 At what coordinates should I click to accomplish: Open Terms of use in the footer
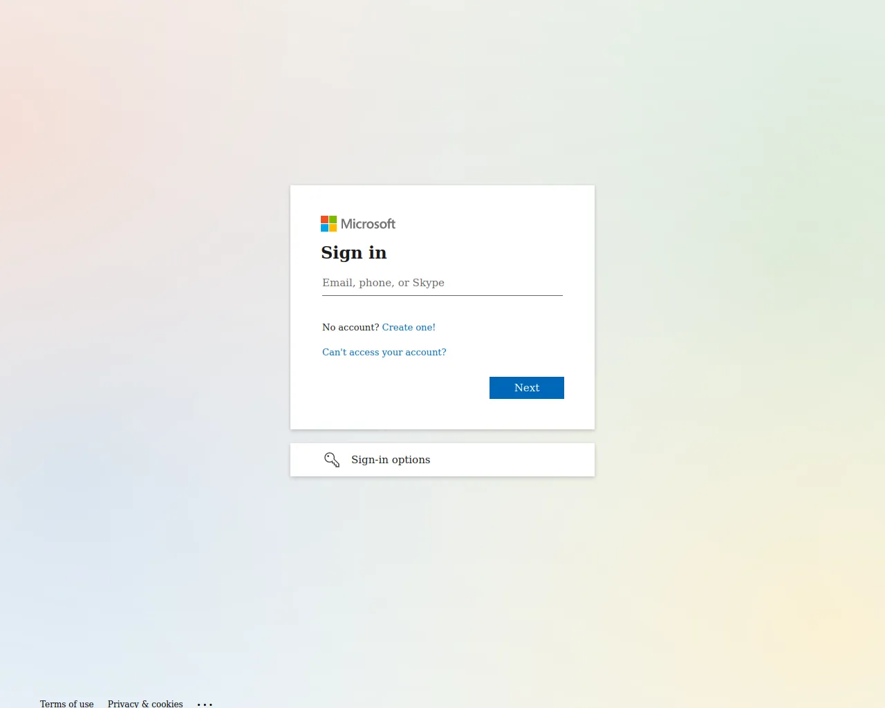pos(67,704)
